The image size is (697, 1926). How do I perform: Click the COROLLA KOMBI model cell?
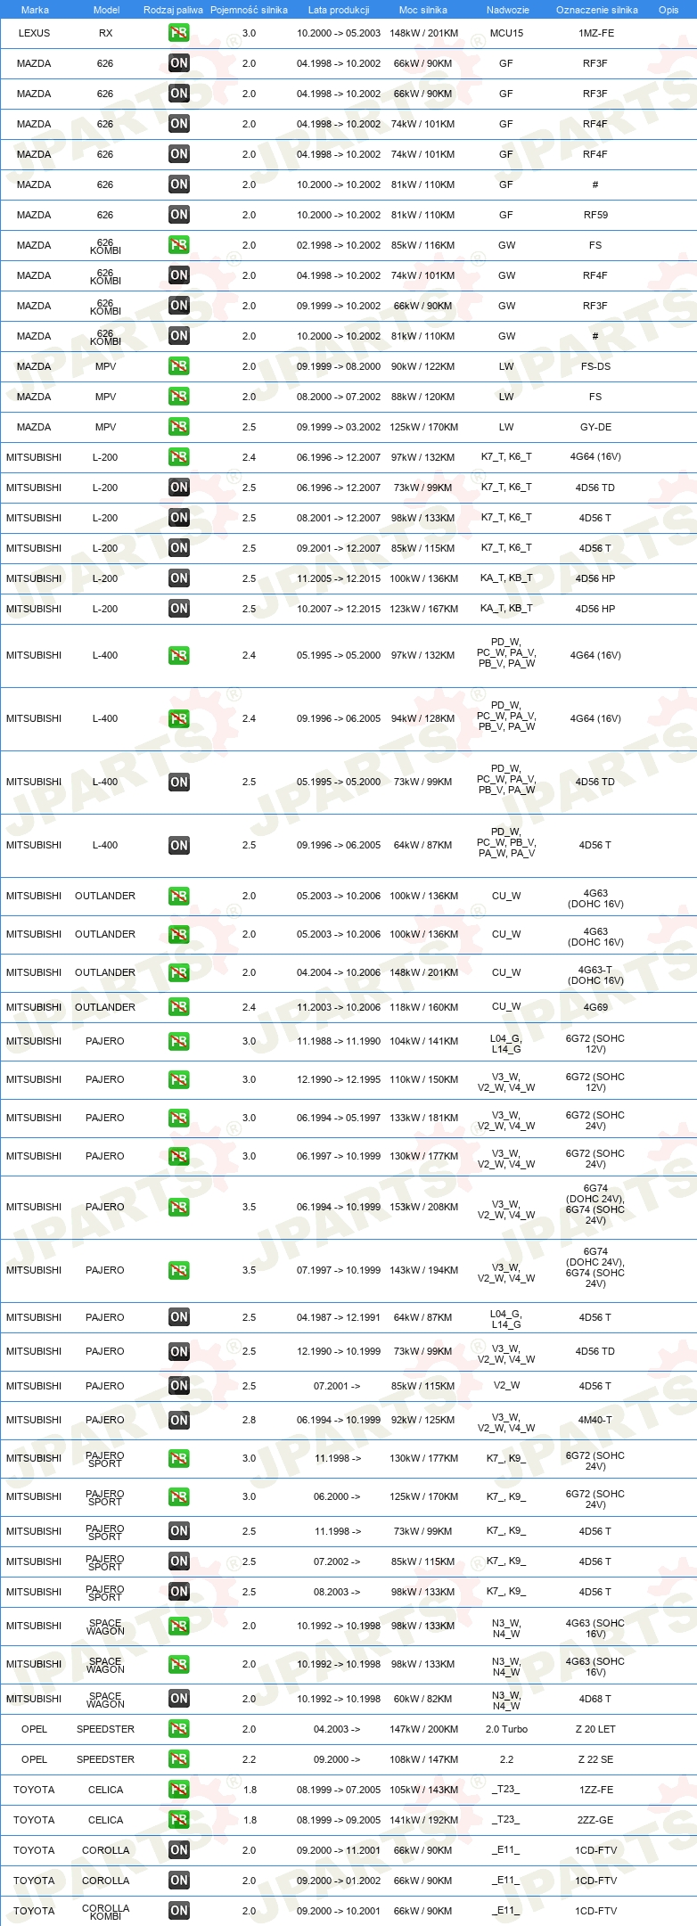point(105,1911)
